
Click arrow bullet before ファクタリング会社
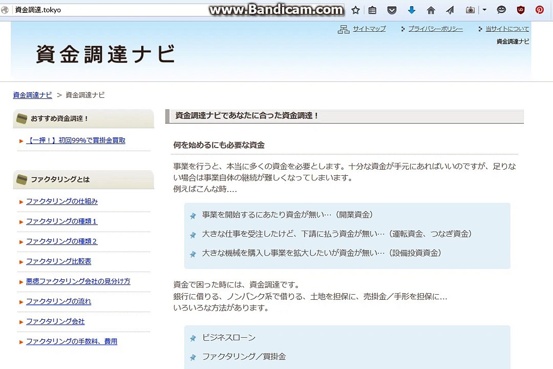click(21, 322)
